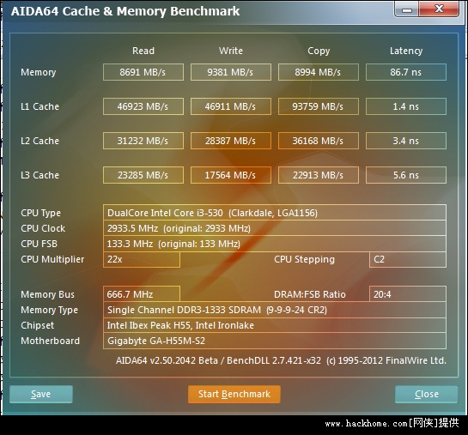Click the Chipset field Intel Ibex Peak H55
The image size is (468, 435).
point(275,325)
